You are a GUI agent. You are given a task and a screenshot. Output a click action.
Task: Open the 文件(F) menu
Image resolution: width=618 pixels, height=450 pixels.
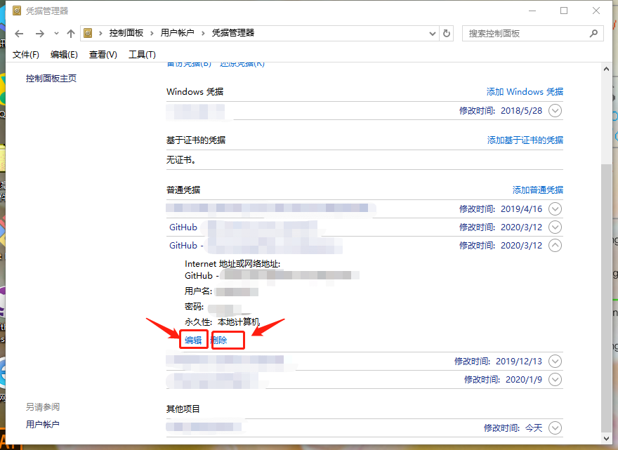[x=25, y=54]
